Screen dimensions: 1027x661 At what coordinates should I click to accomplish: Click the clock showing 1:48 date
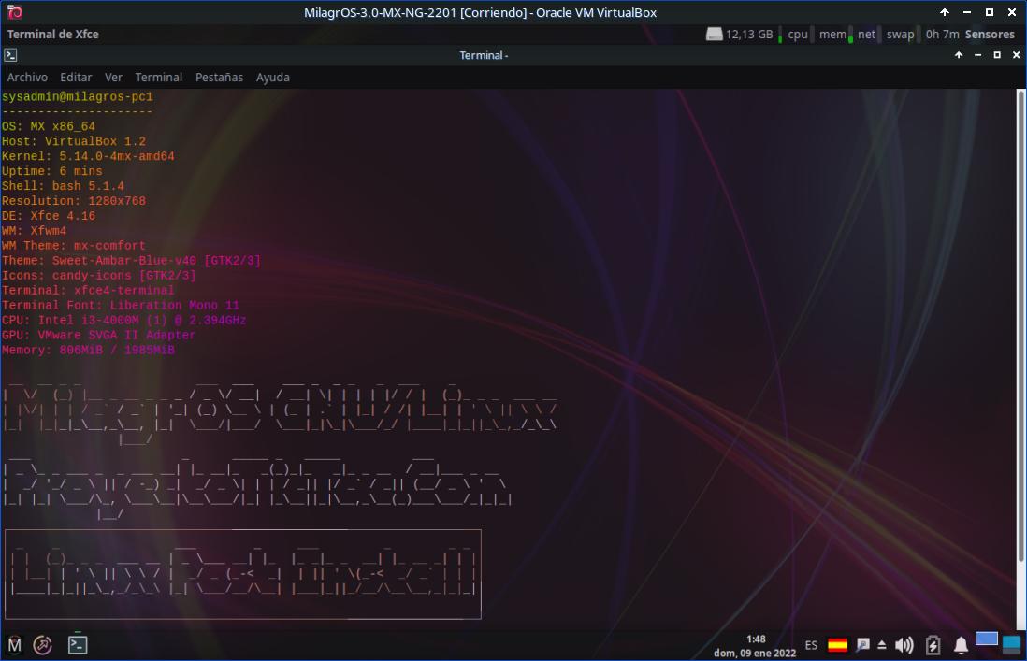(x=757, y=645)
